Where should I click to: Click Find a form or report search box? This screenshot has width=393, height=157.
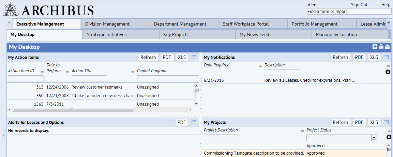(x=349, y=12)
